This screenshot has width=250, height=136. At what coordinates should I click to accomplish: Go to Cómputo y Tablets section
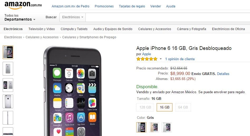point(74,29)
